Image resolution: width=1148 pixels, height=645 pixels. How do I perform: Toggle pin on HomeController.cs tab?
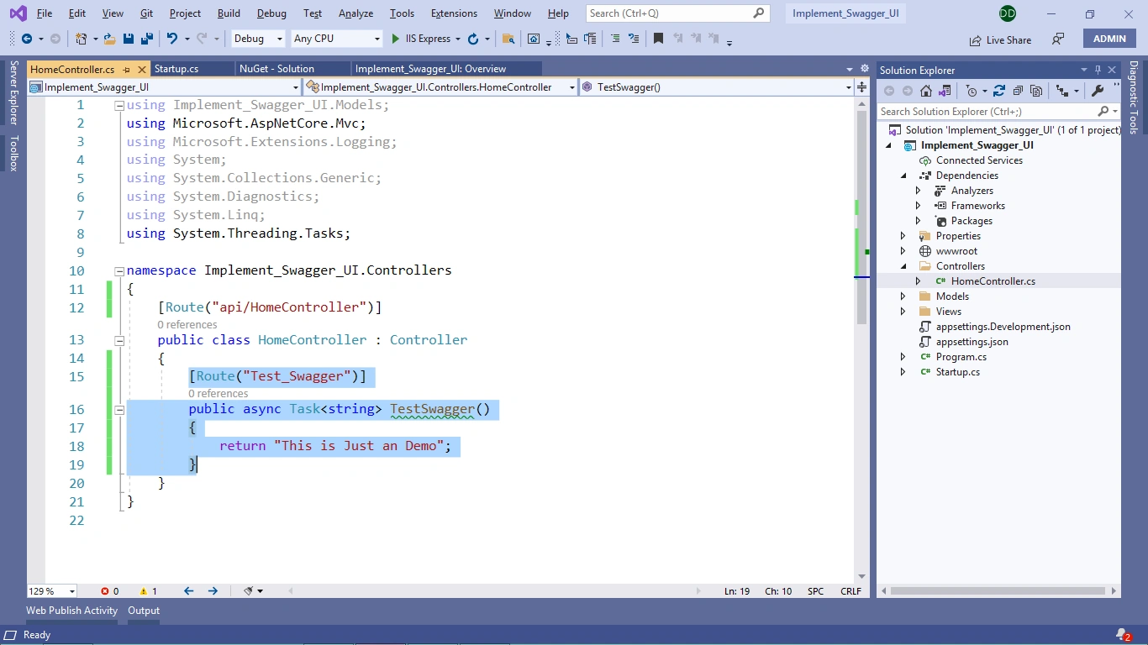point(127,69)
